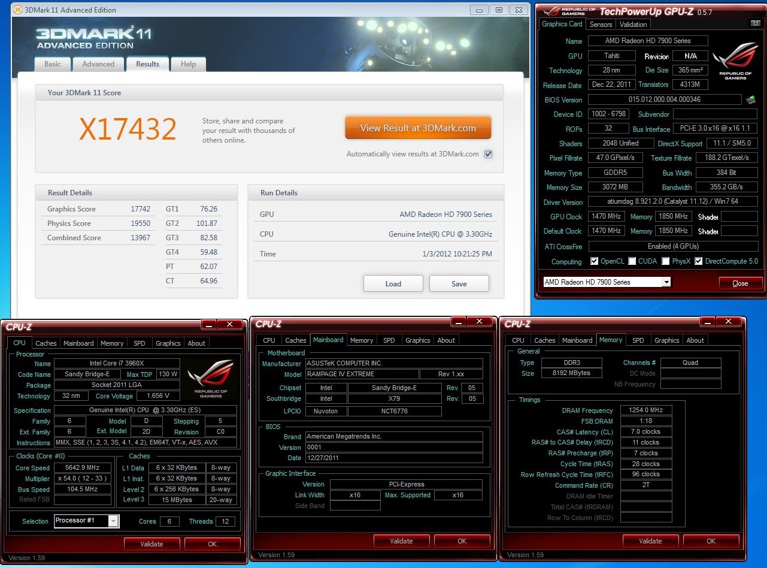This screenshot has width=767, height=568.
Task: Open Graphics tab in CPU-Z Mainboard window
Action: (417, 340)
